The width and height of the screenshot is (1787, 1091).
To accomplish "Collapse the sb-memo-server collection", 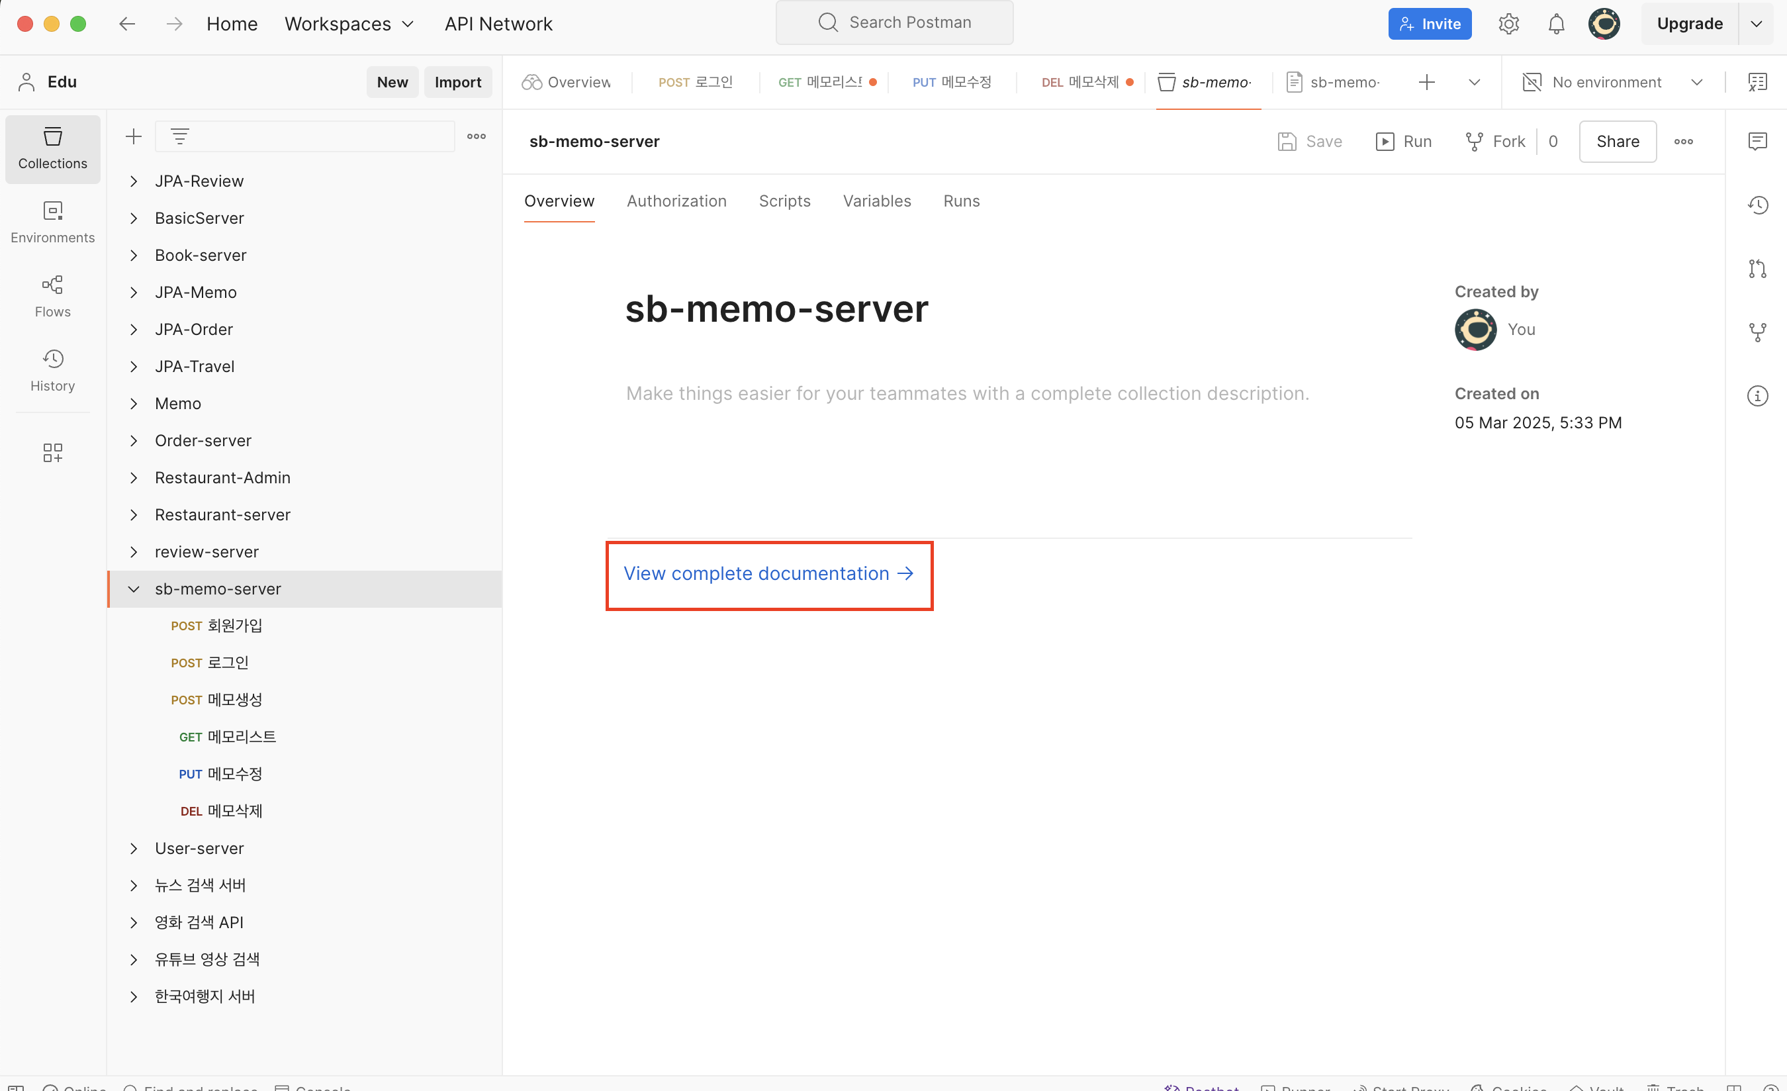I will point(134,589).
